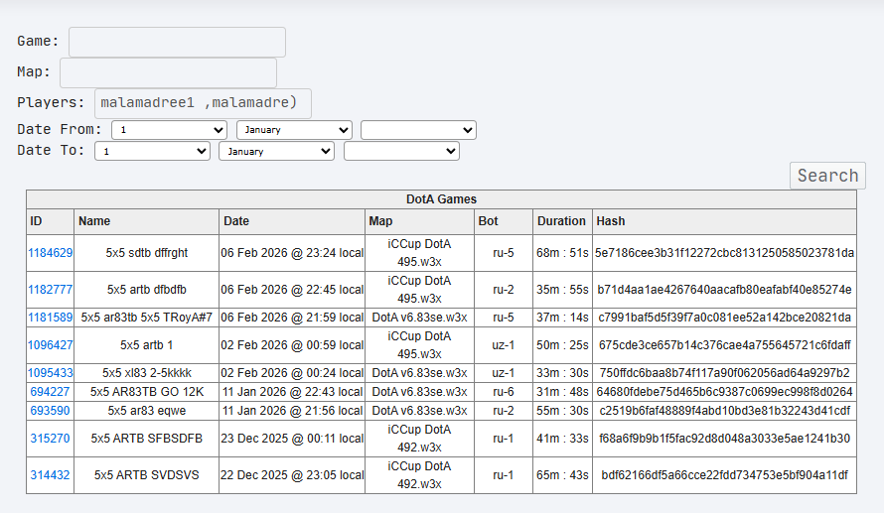884x513 pixels.
Task: Click the Duration column header
Action: coord(562,221)
